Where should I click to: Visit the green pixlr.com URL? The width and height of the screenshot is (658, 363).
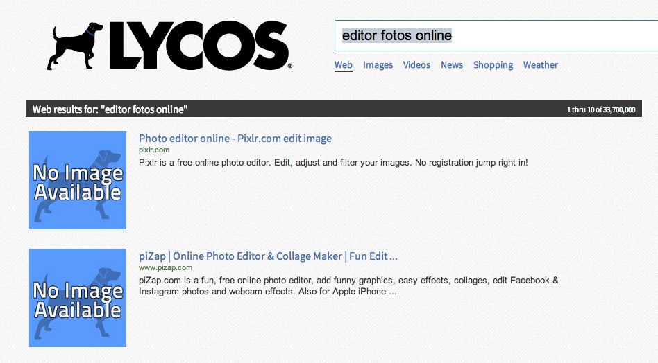click(x=154, y=150)
